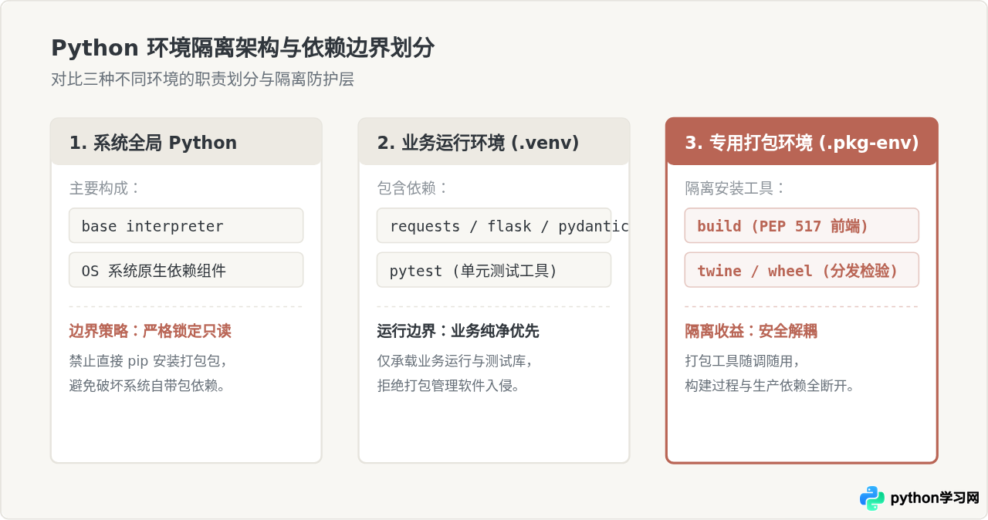Click the line 禁止直接 pip 安装打包包,
The width and height of the screenshot is (988, 520).
click(147, 361)
